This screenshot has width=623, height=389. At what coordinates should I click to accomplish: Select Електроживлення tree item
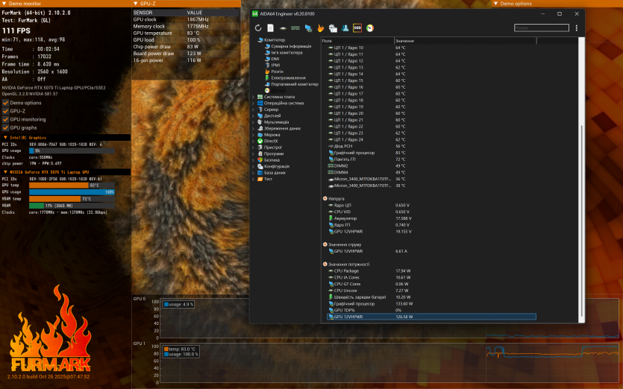click(287, 78)
